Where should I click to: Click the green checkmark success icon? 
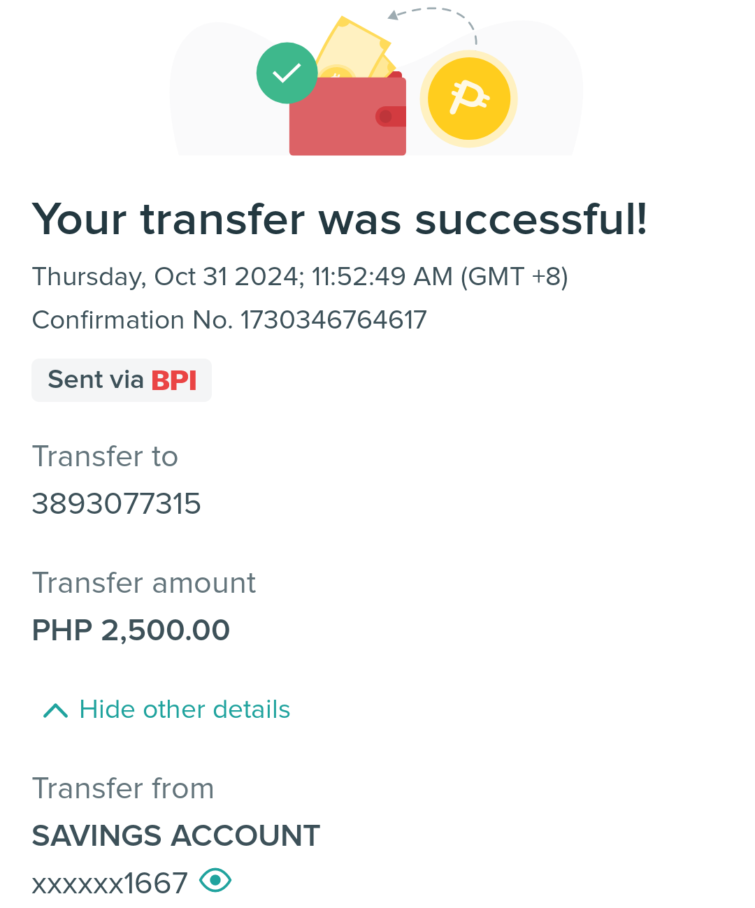pyautogui.click(x=287, y=73)
